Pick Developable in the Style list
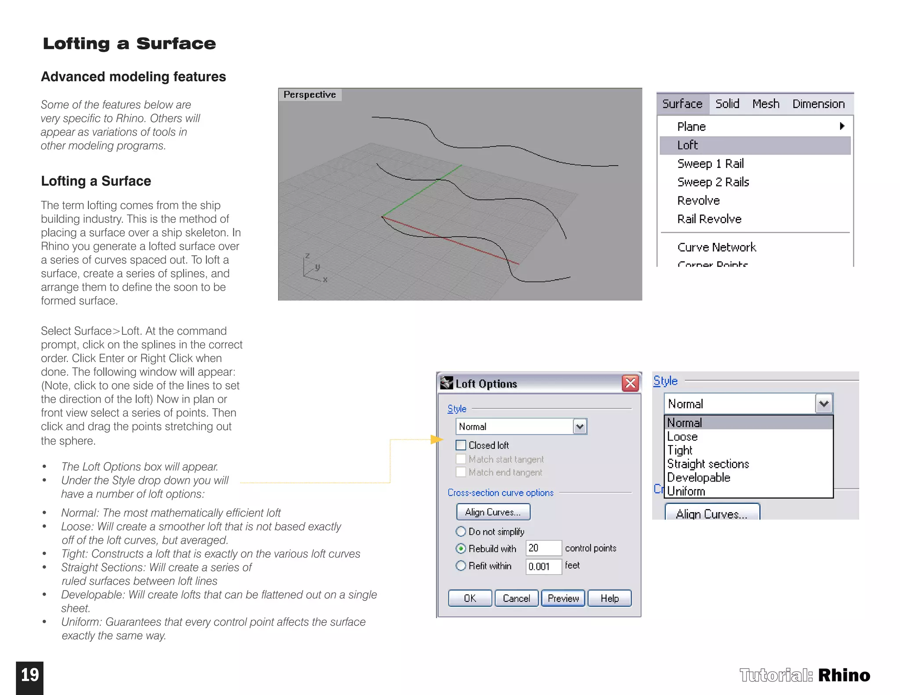900x695 pixels. coord(749,477)
